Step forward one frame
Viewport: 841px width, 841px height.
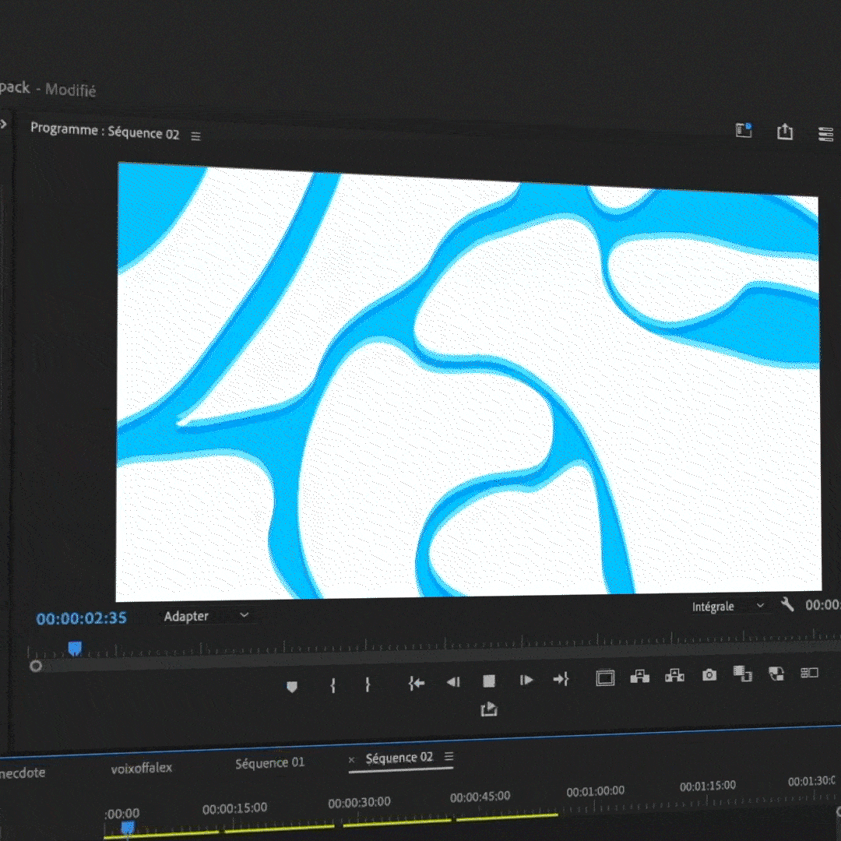point(526,681)
